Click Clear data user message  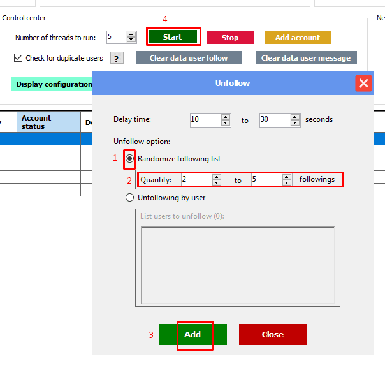click(306, 58)
